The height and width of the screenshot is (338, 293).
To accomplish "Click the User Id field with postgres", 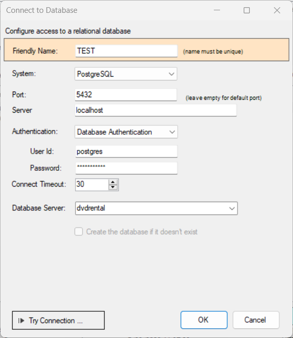I will point(126,151).
